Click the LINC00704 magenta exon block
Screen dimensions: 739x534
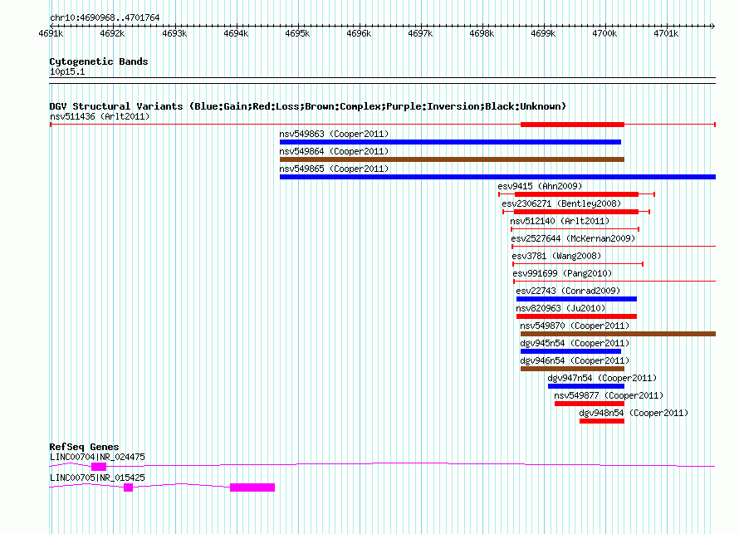tap(99, 467)
